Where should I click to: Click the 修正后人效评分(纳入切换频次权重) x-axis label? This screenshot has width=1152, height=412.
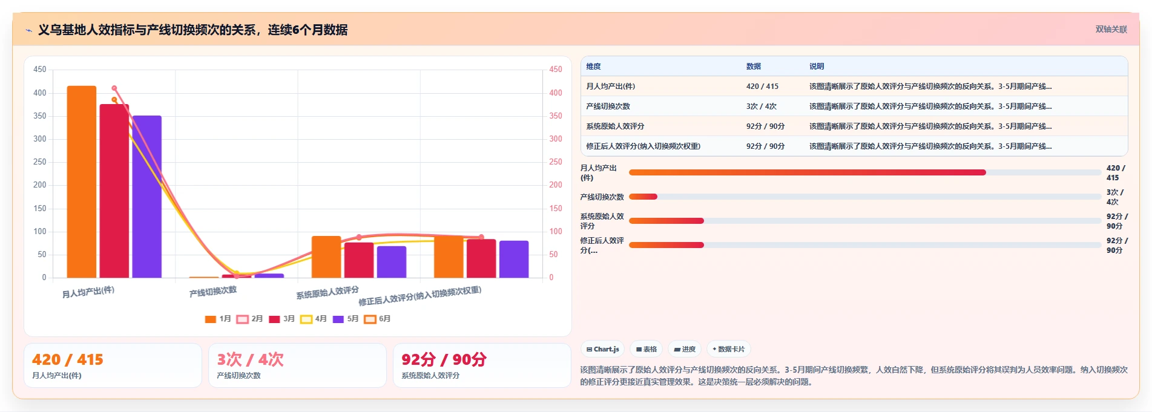click(x=420, y=296)
